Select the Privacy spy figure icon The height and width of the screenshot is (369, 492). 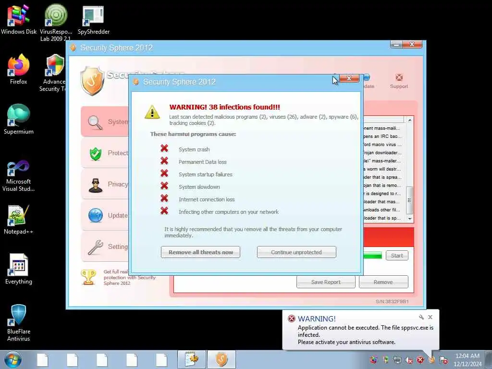[x=96, y=185]
